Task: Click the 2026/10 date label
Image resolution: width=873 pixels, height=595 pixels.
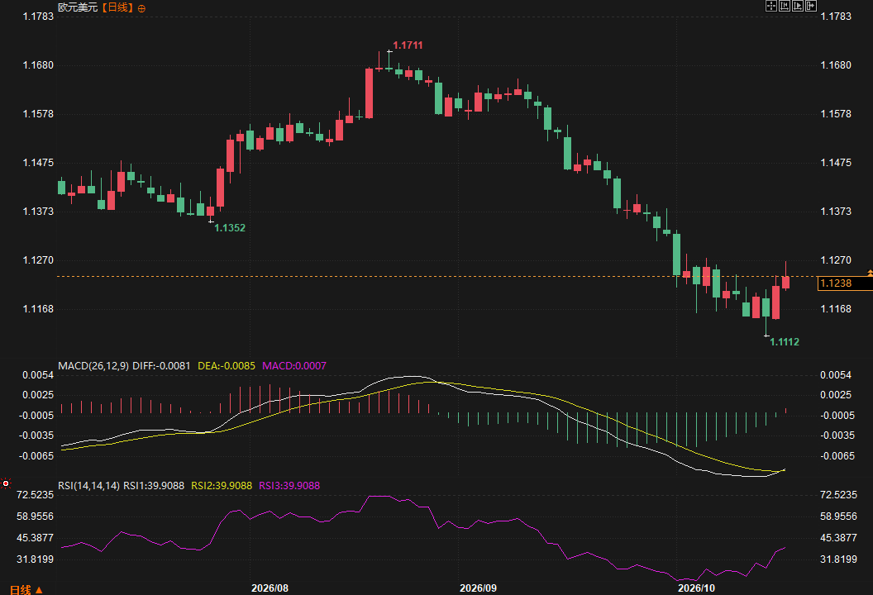Action: tap(697, 588)
